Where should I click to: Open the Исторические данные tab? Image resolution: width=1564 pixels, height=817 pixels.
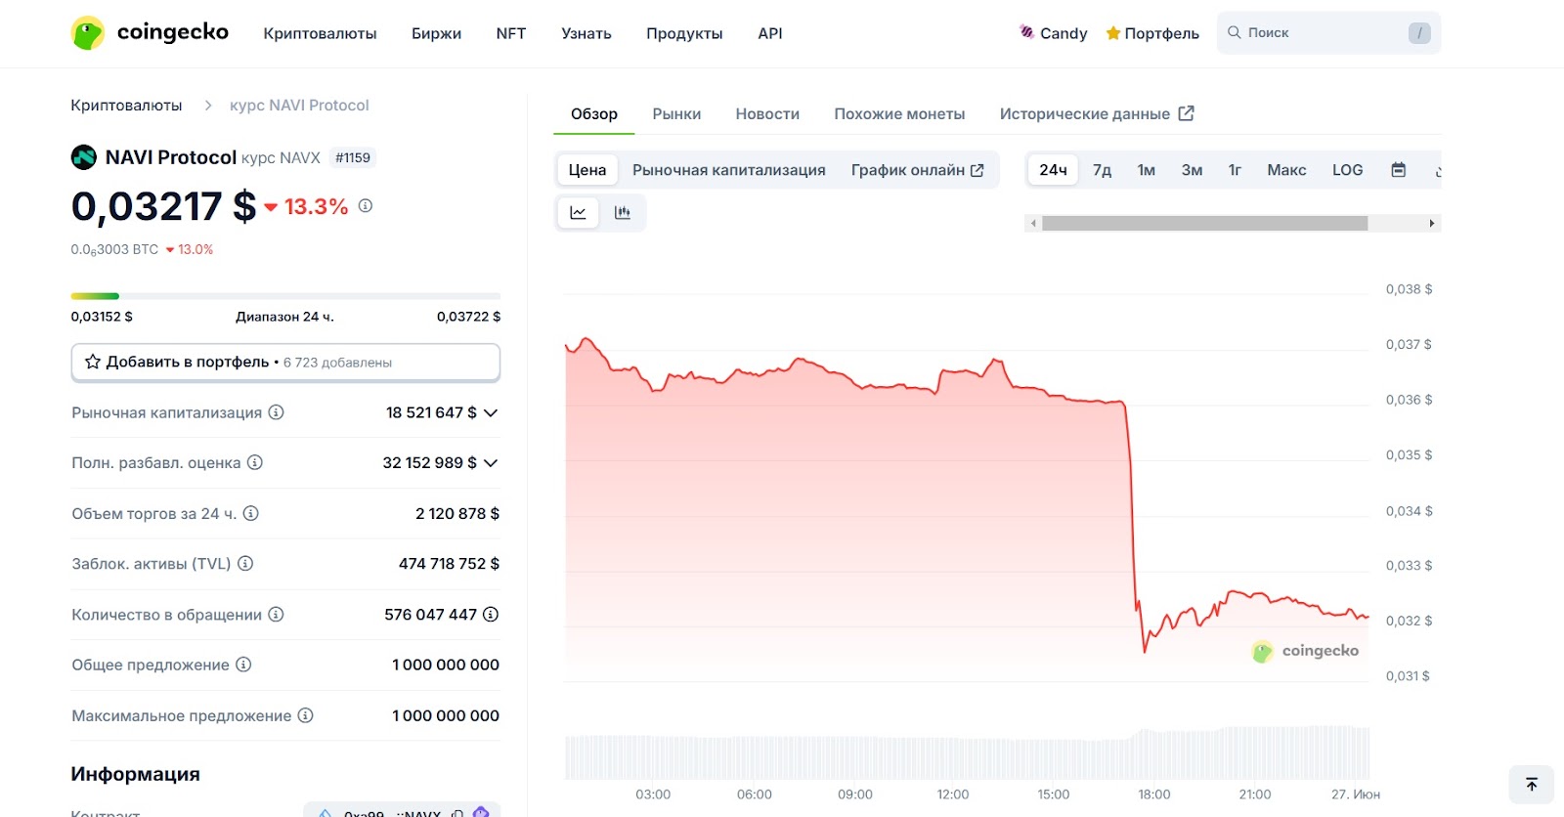[x=1096, y=114]
